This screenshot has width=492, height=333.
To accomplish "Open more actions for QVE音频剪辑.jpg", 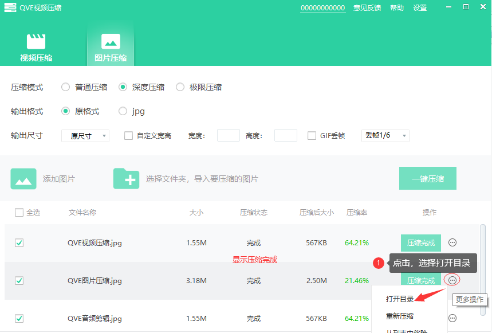I will tap(452, 318).
